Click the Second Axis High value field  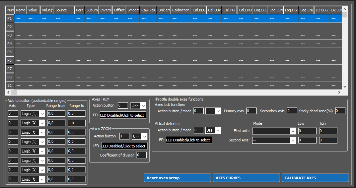click(328, 140)
